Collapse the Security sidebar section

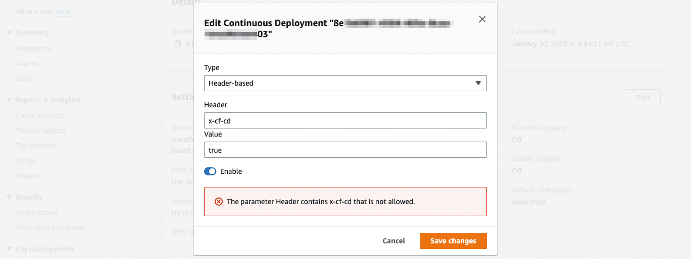tap(9, 197)
